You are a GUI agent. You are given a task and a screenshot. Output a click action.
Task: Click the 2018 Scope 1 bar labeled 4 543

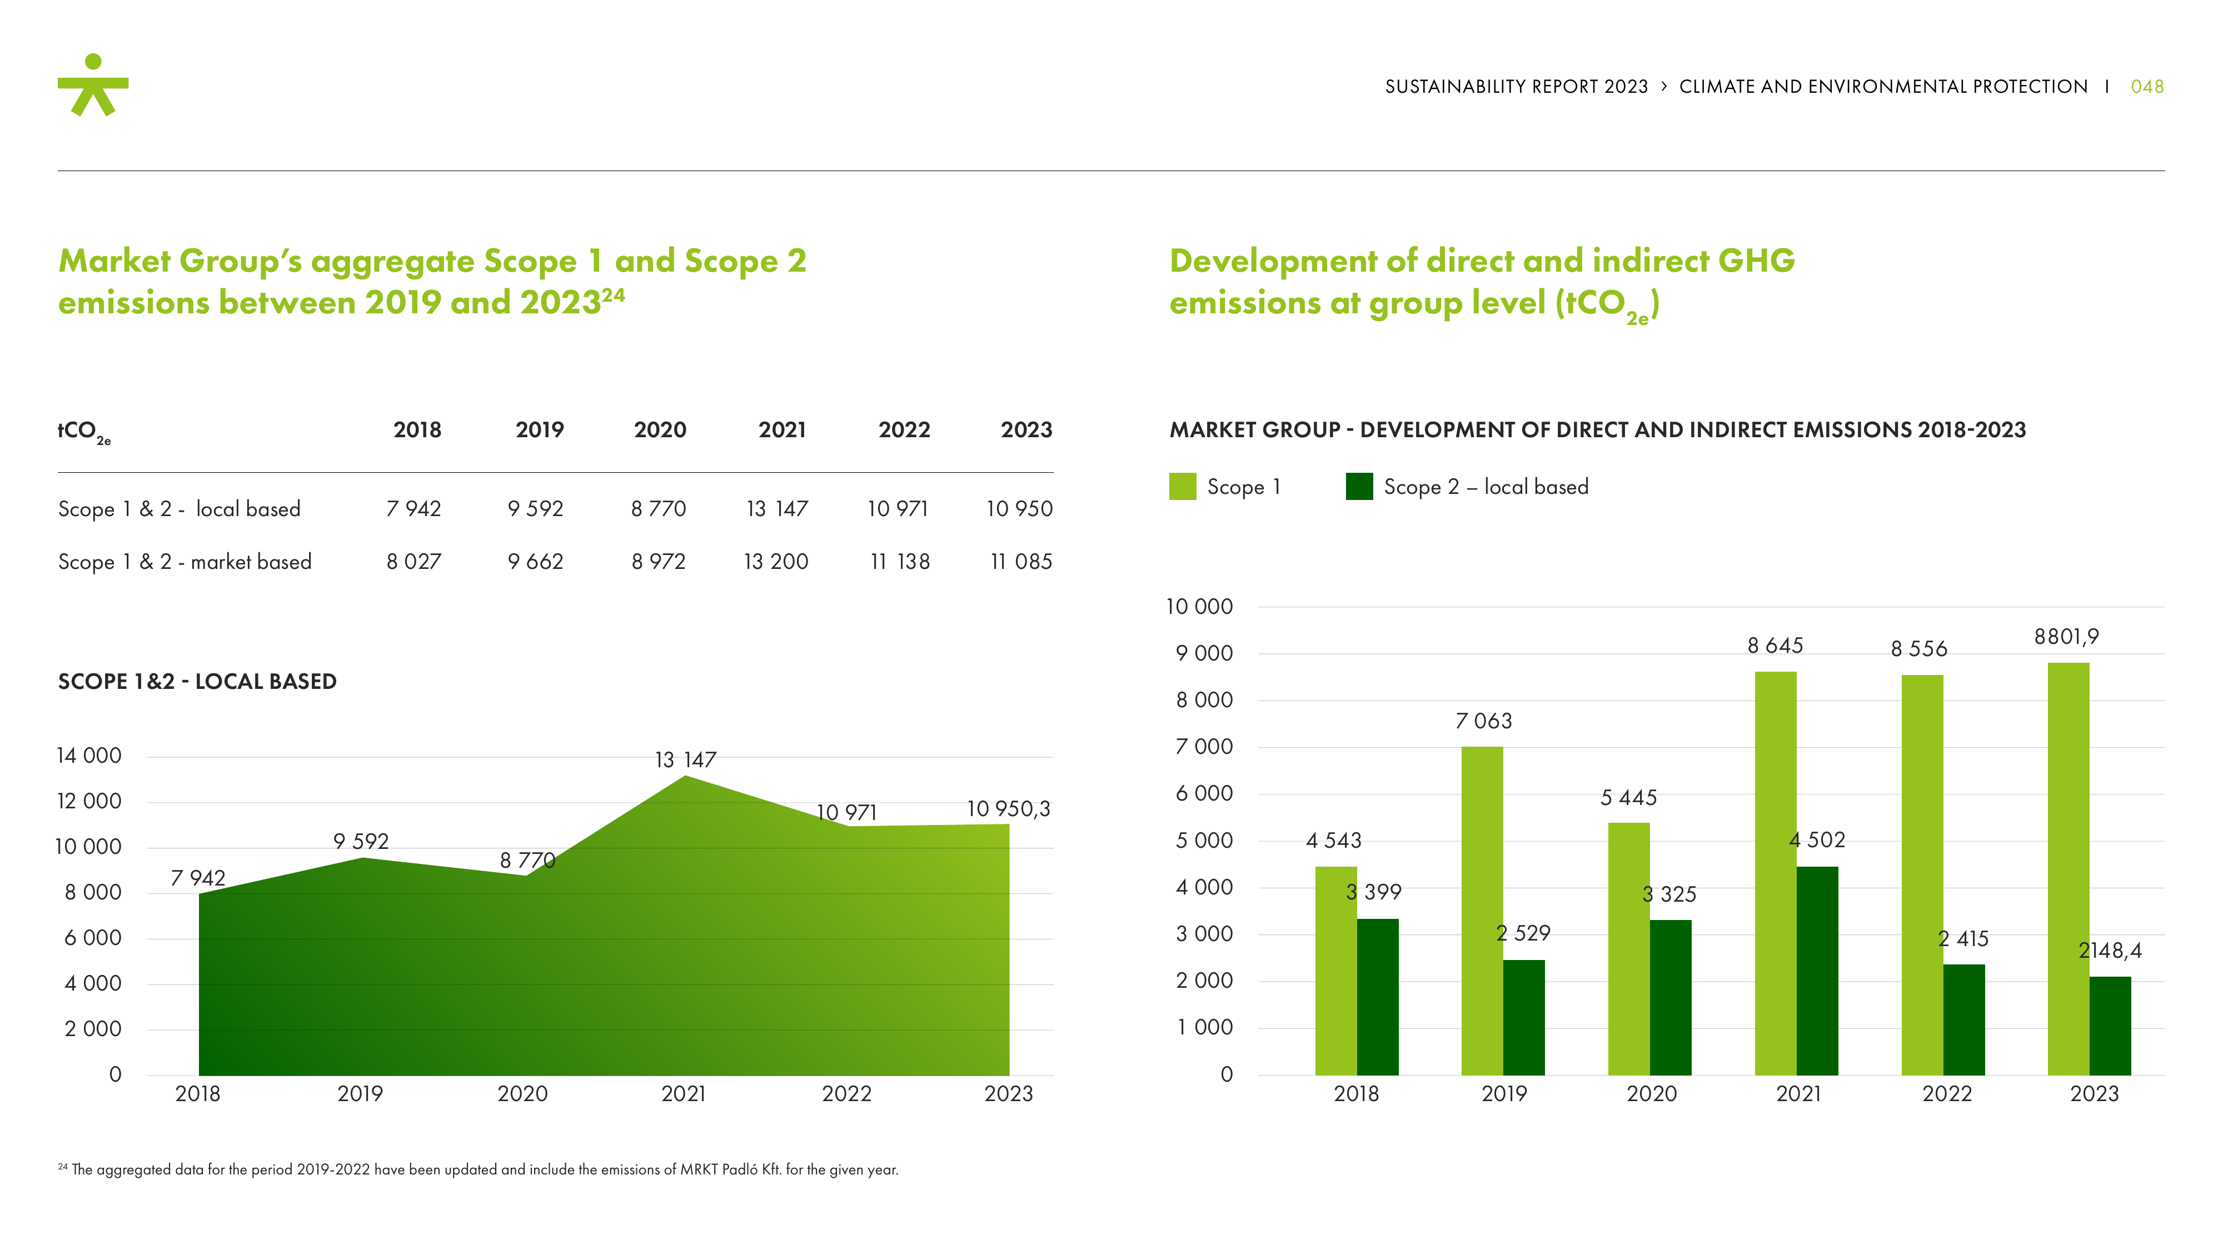[x=1336, y=971]
